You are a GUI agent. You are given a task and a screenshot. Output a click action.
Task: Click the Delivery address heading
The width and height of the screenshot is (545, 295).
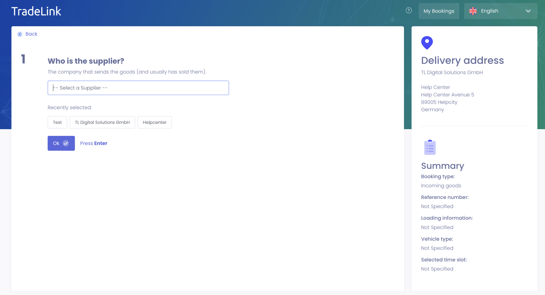(462, 60)
